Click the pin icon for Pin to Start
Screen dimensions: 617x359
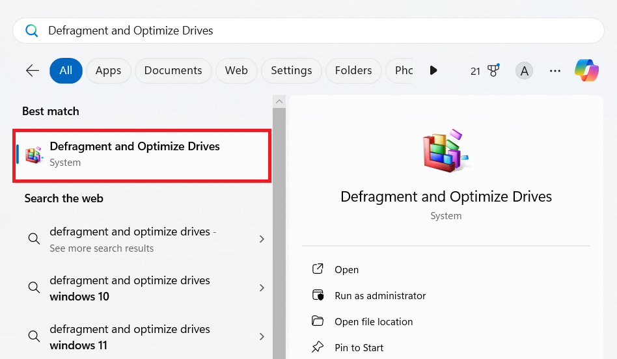pyautogui.click(x=317, y=347)
